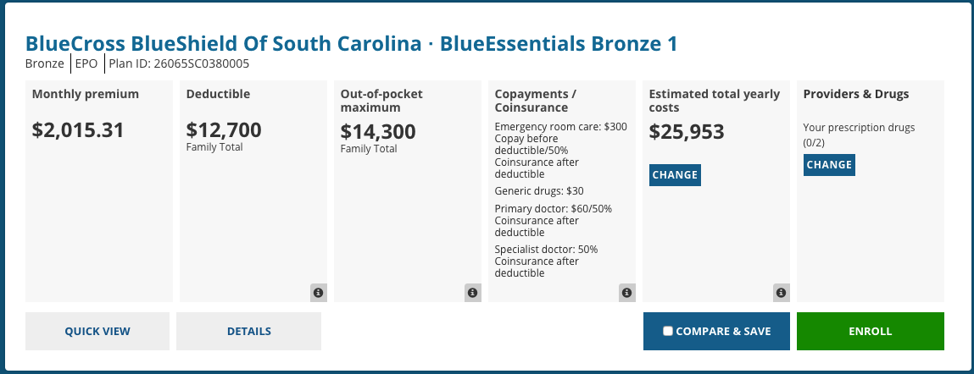Click the Generic drugs: $30 line
This screenshot has width=974, height=374.
coord(539,191)
